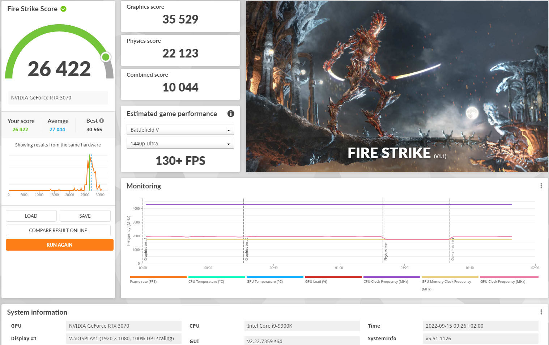549x345 pixels.
Task: Toggle GPU Load (%) legend series
Action: [x=333, y=280]
